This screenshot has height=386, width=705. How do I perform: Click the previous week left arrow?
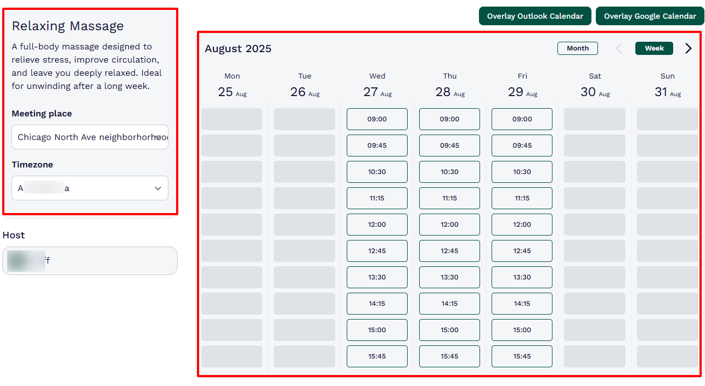[x=619, y=48]
